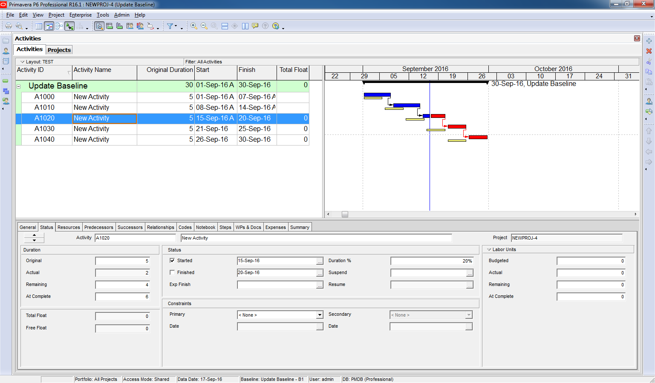This screenshot has width=655, height=383.
Task: Open the Primary constraint dropdown
Action: pos(320,315)
